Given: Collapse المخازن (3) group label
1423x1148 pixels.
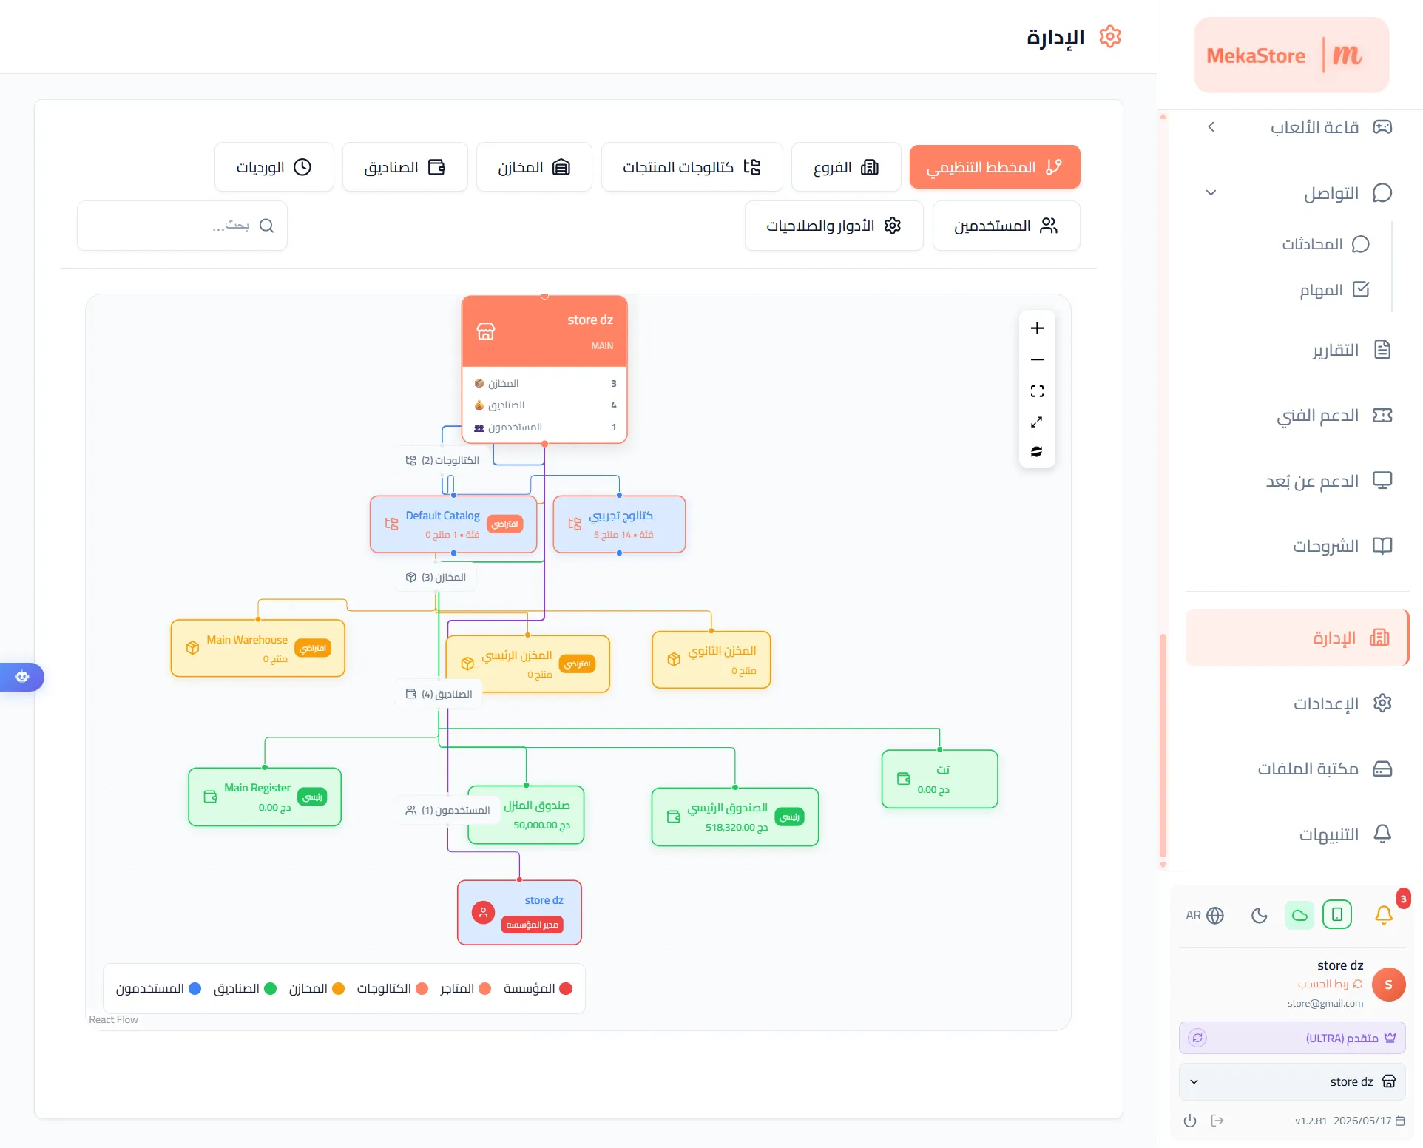Looking at the screenshot, I should 436,577.
